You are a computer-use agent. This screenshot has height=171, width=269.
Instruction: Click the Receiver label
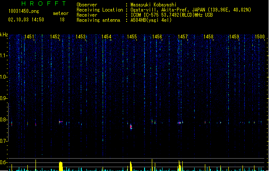click(87, 15)
